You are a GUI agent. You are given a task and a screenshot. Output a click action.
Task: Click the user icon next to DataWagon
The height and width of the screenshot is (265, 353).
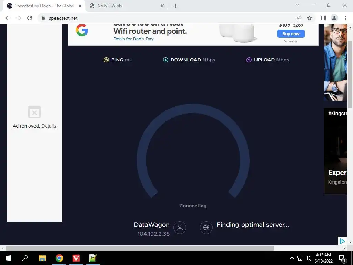coord(180,227)
